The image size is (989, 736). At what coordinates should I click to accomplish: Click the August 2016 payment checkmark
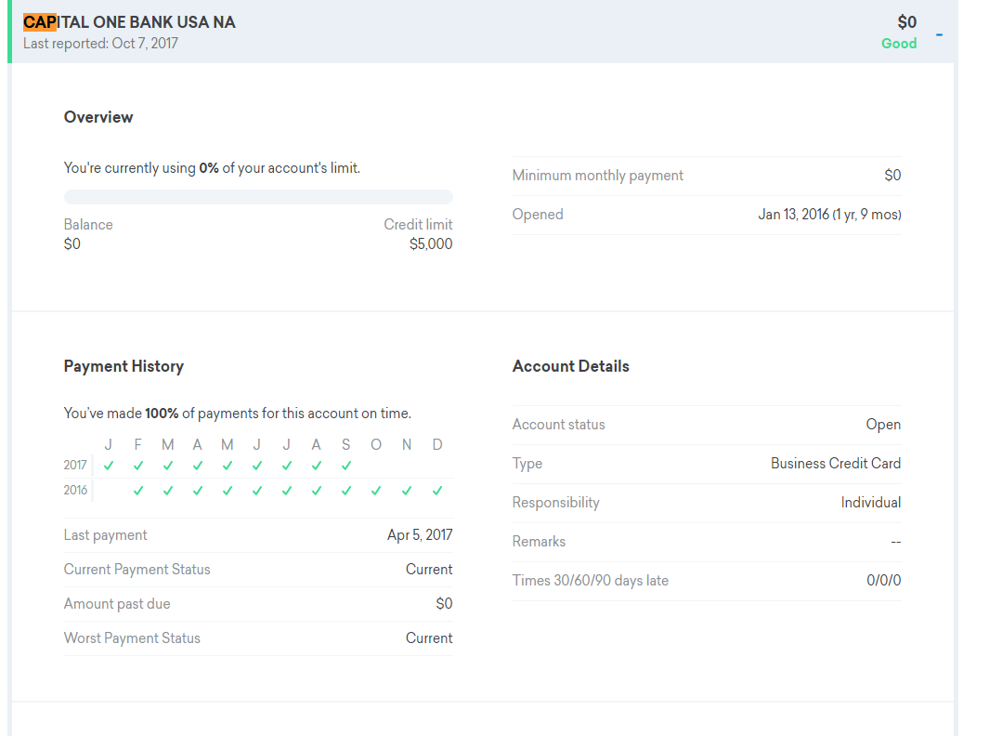pyautogui.click(x=316, y=491)
